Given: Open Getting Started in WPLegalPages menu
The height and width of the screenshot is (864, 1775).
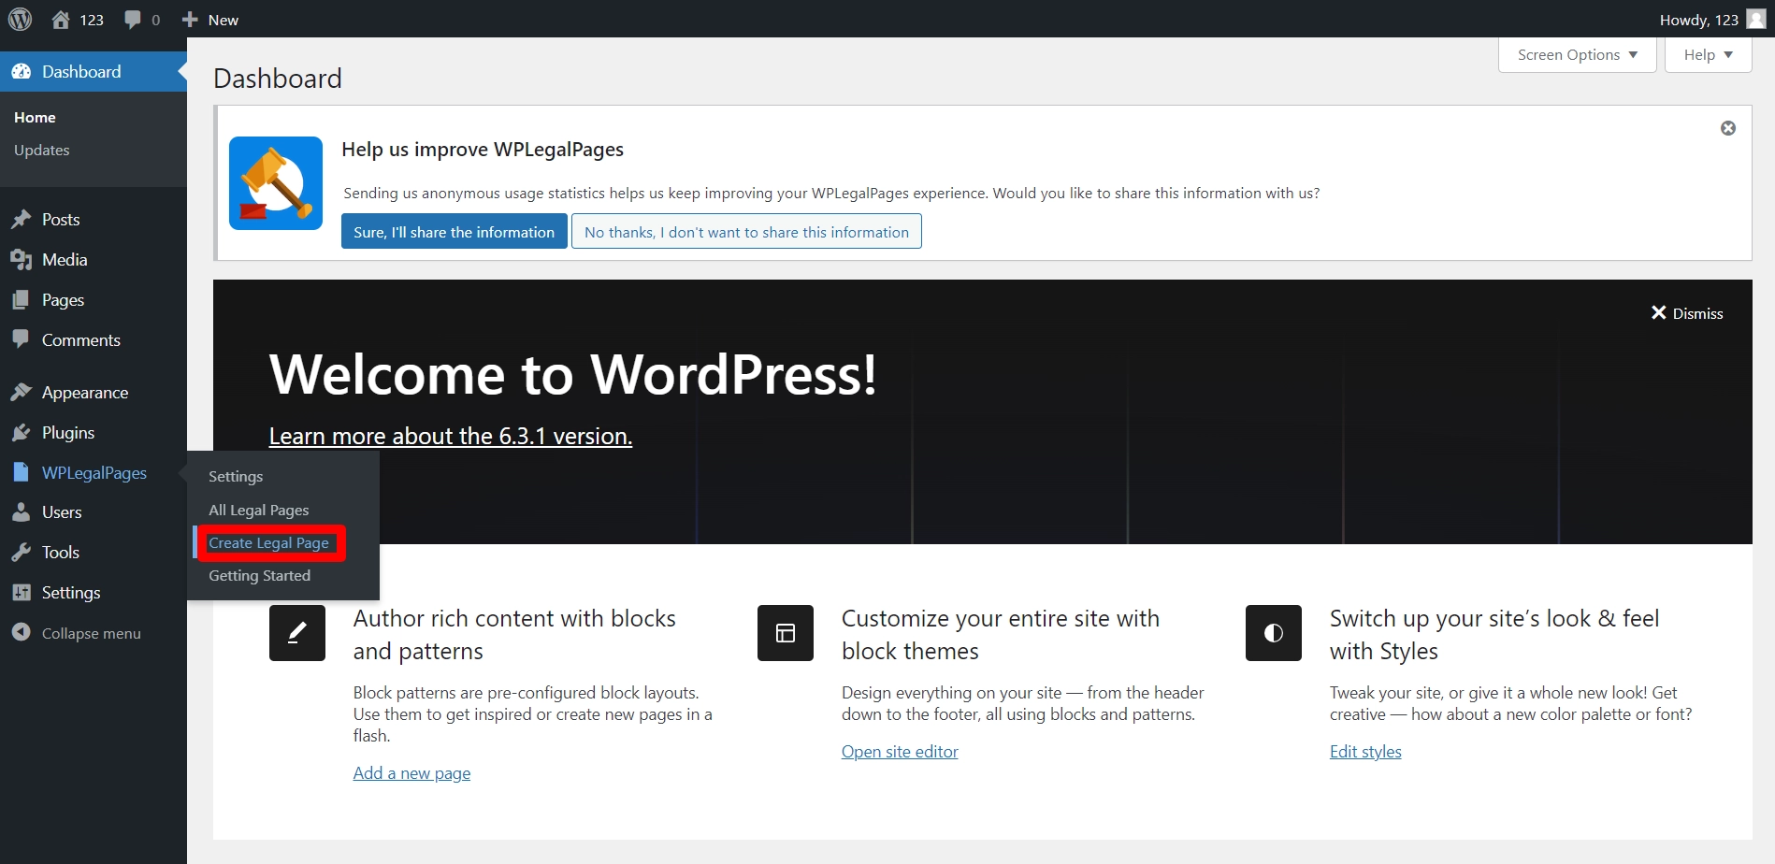Looking at the screenshot, I should (x=259, y=575).
